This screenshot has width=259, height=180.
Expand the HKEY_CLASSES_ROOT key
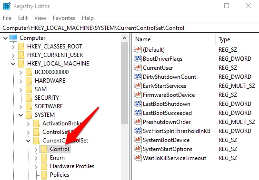click(13, 47)
